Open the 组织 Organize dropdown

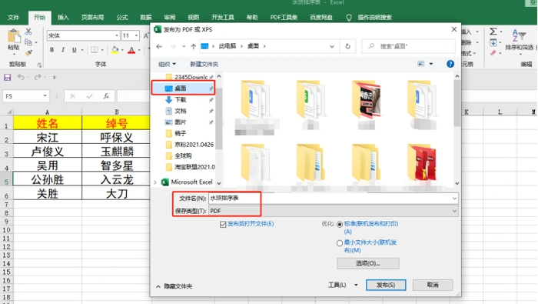[167, 64]
